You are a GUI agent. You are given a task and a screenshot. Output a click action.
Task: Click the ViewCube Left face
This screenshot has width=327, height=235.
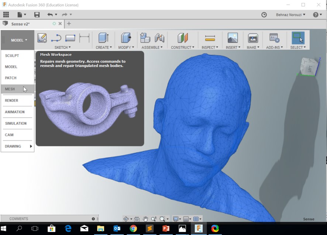[x=310, y=69]
